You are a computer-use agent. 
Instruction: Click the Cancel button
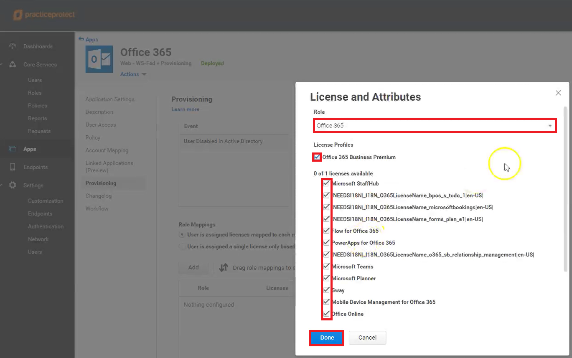click(367, 338)
